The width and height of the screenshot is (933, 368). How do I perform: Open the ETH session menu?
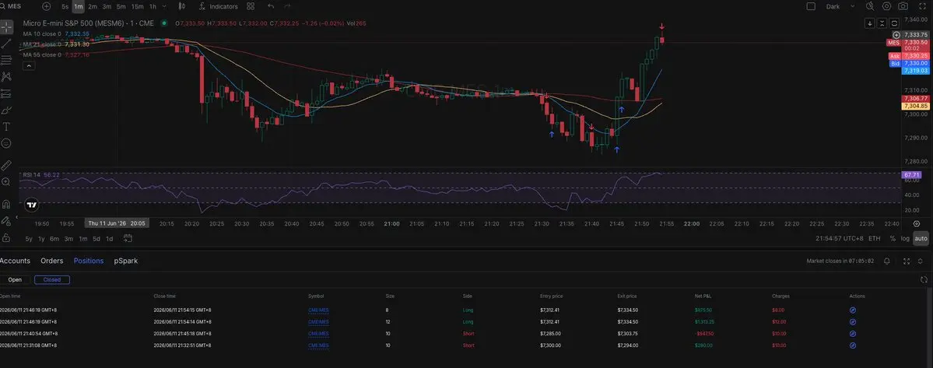(x=874, y=238)
